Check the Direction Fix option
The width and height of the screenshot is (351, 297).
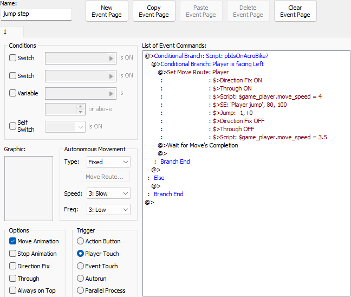click(x=13, y=266)
